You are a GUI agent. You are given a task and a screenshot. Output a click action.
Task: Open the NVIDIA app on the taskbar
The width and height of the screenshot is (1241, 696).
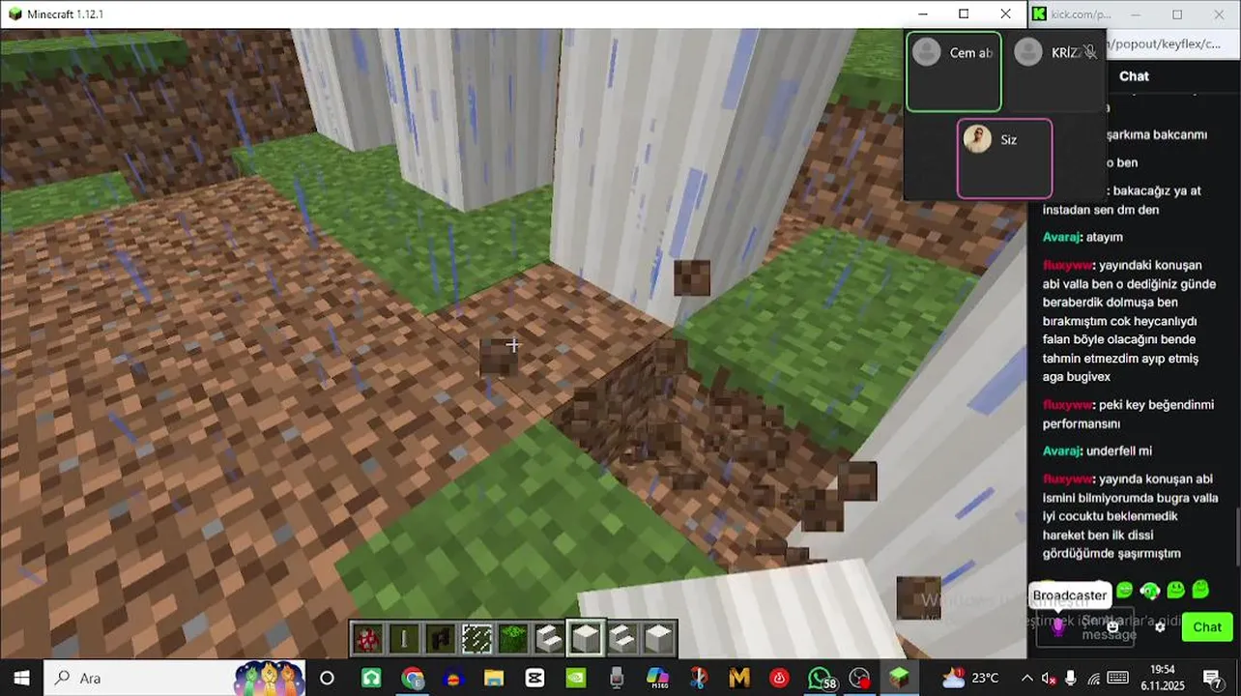click(575, 678)
